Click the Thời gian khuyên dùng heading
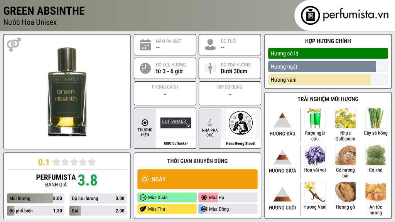 (x=197, y=161)
